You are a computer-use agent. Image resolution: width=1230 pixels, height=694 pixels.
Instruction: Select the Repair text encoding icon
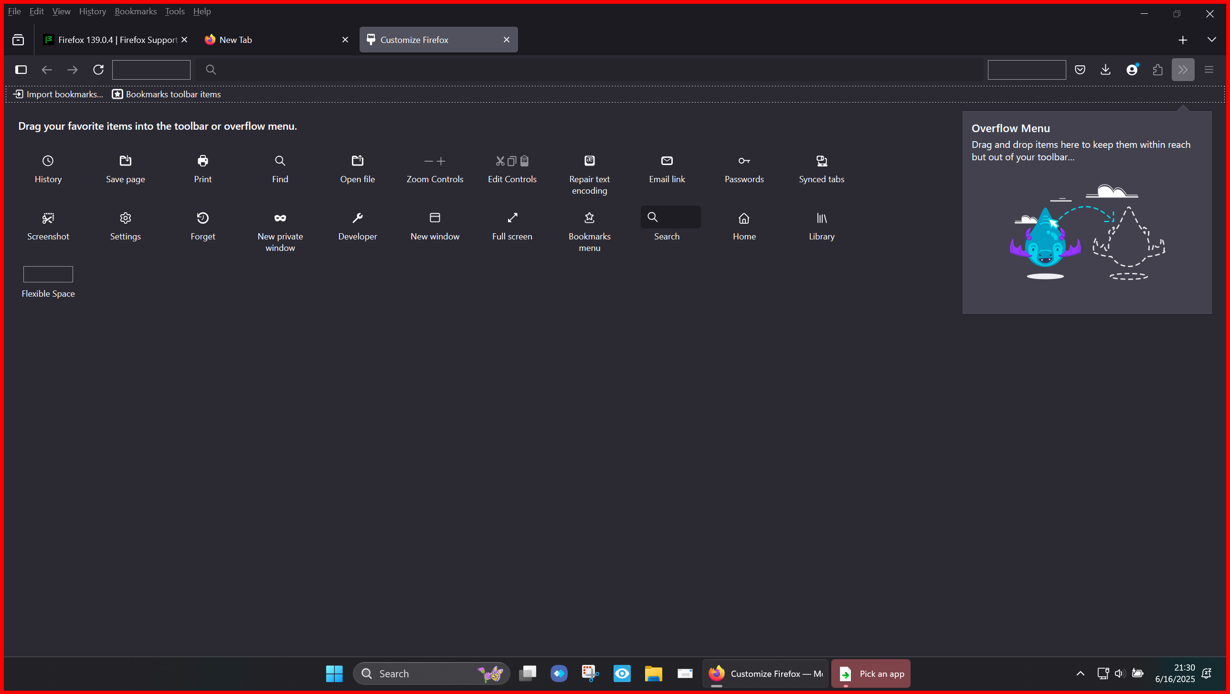click(x=589, y=161)
